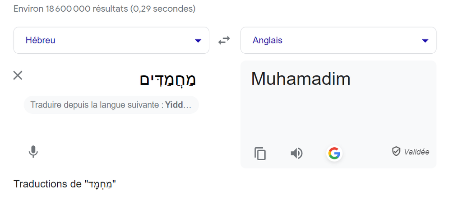Click the swap languages arrows icon
The width and height of the screenshot is (462, 200).
224,41
